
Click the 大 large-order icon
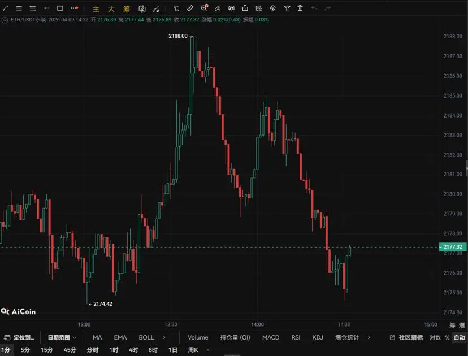(x=111, y=9)
